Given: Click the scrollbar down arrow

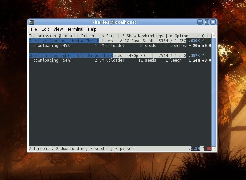Looking at the screenshot, I should (214, 149).
